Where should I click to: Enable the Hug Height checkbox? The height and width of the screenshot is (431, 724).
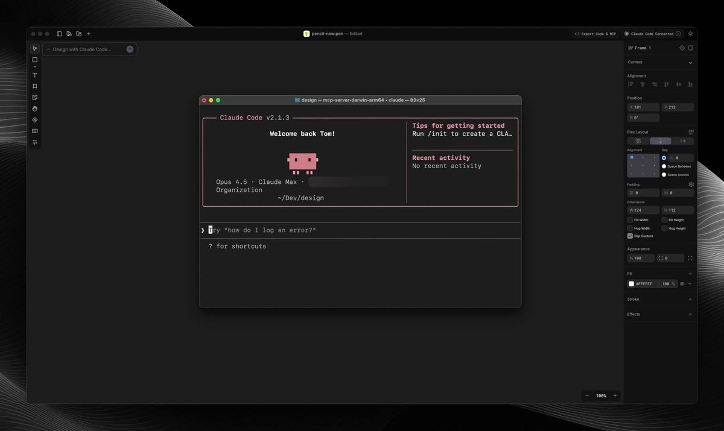click(x=664, y=228)
